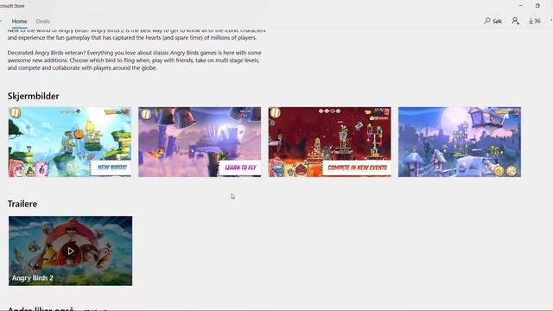The width and height of the screenshot is (553, 311).
Task: Click the Skjermbilder heading
Action: (33, 96)
